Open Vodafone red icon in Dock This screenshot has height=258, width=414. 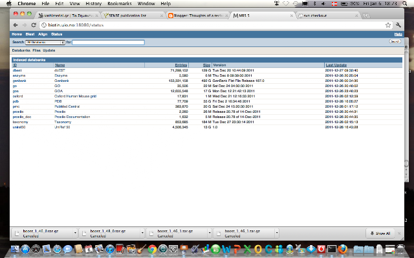[x=321, y=249]
